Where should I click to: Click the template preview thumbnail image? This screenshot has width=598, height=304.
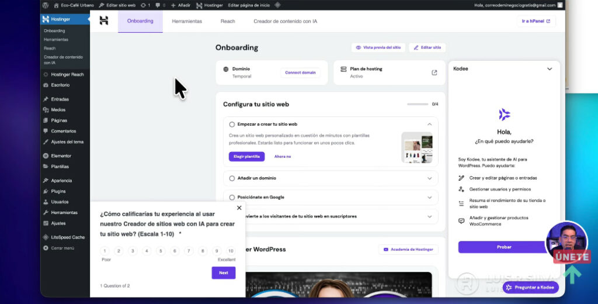[417, 147]
